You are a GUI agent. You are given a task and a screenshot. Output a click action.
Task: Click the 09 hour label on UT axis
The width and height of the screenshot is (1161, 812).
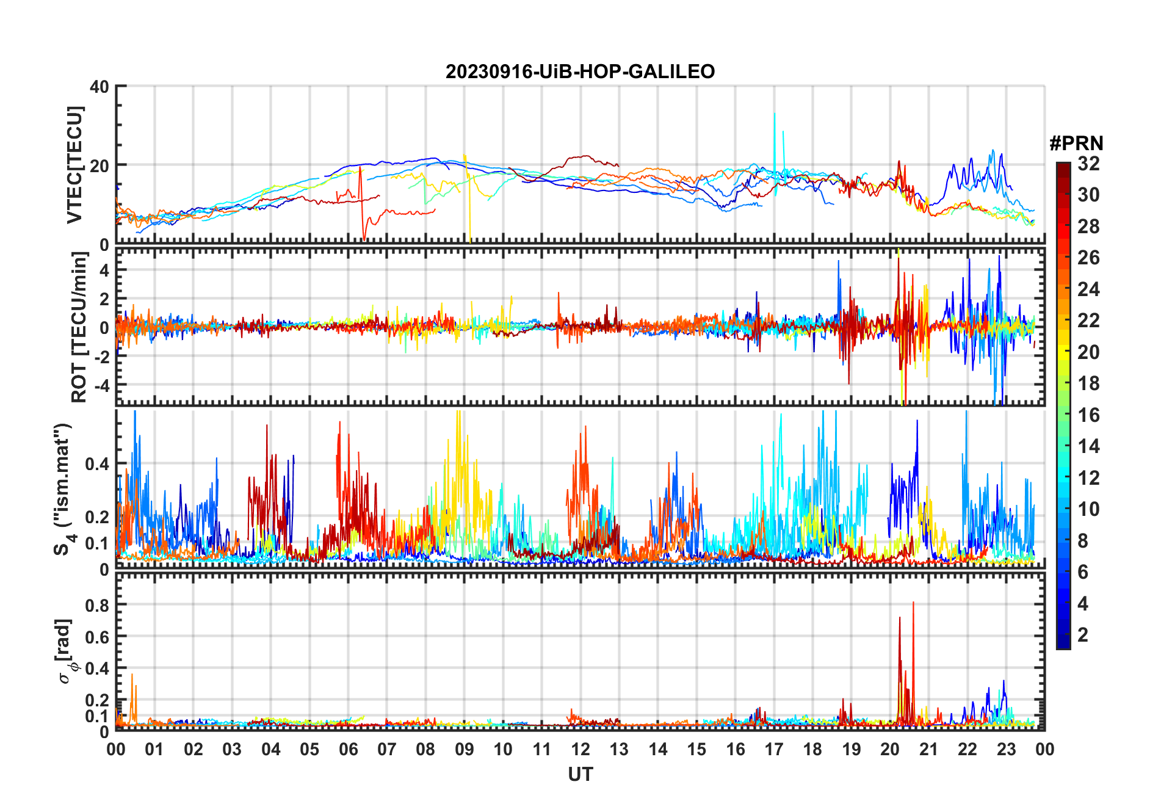pos(465,749)
